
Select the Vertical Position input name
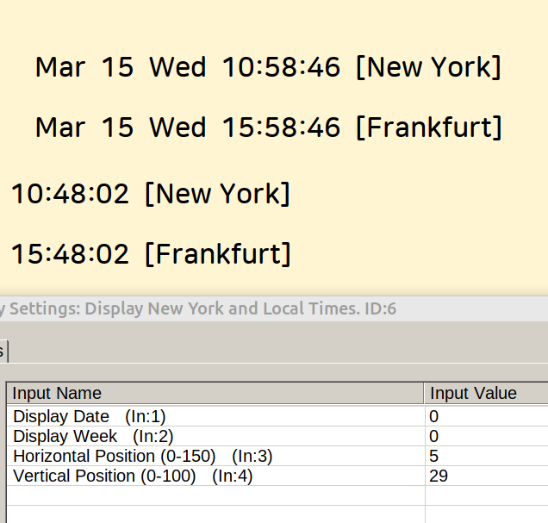click(x=133, y=476)
